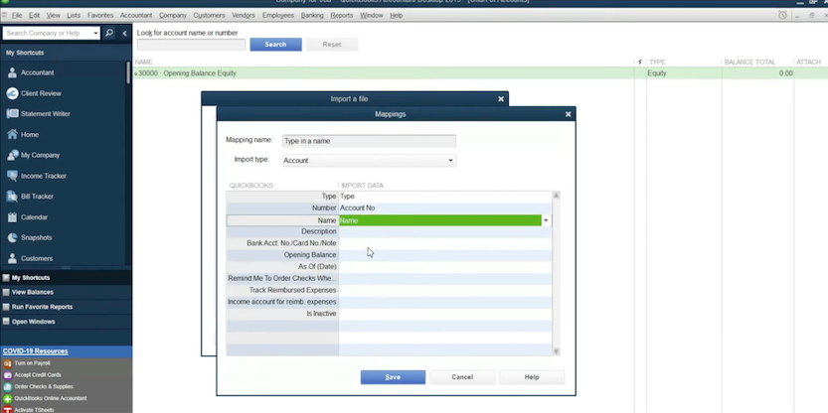Viewport: 828px width, 413px height.
Task: Select Track Reimbursed Expenses import data cell
Action: coord(445,290)
